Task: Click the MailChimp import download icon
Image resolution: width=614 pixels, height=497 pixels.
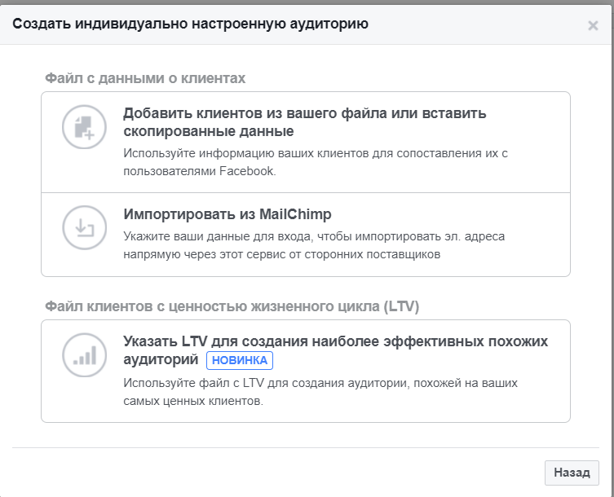Action: click(85, 228)
